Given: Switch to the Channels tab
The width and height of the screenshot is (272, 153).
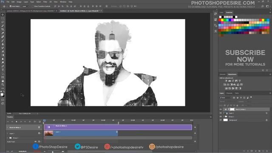Looking at the screenshot, I should (229, 93).
